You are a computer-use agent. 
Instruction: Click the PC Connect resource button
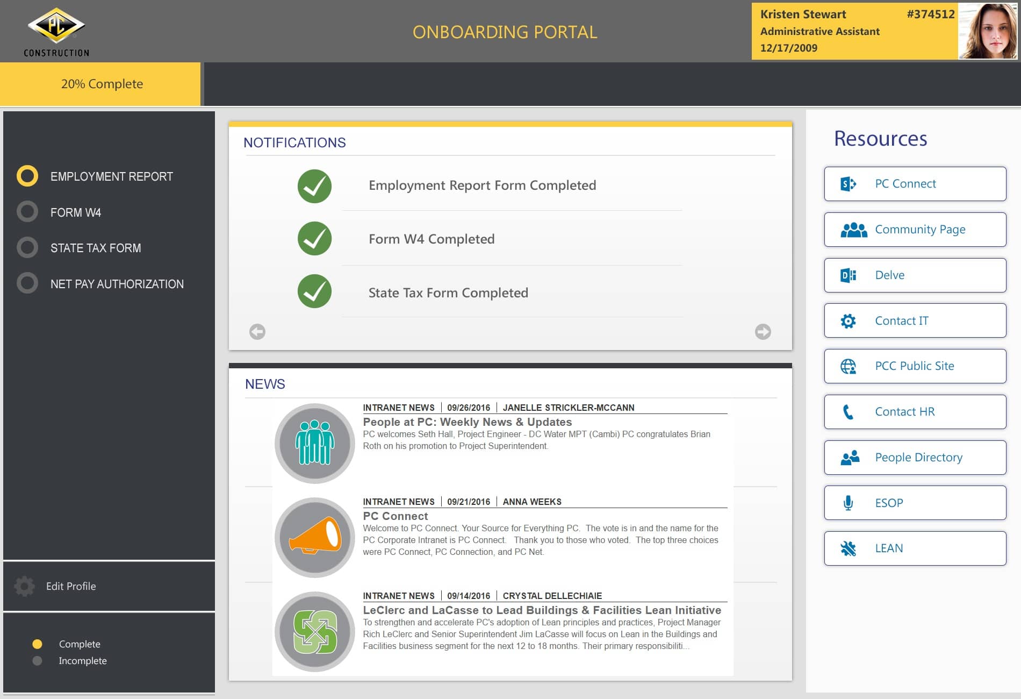tap(915, 184)
